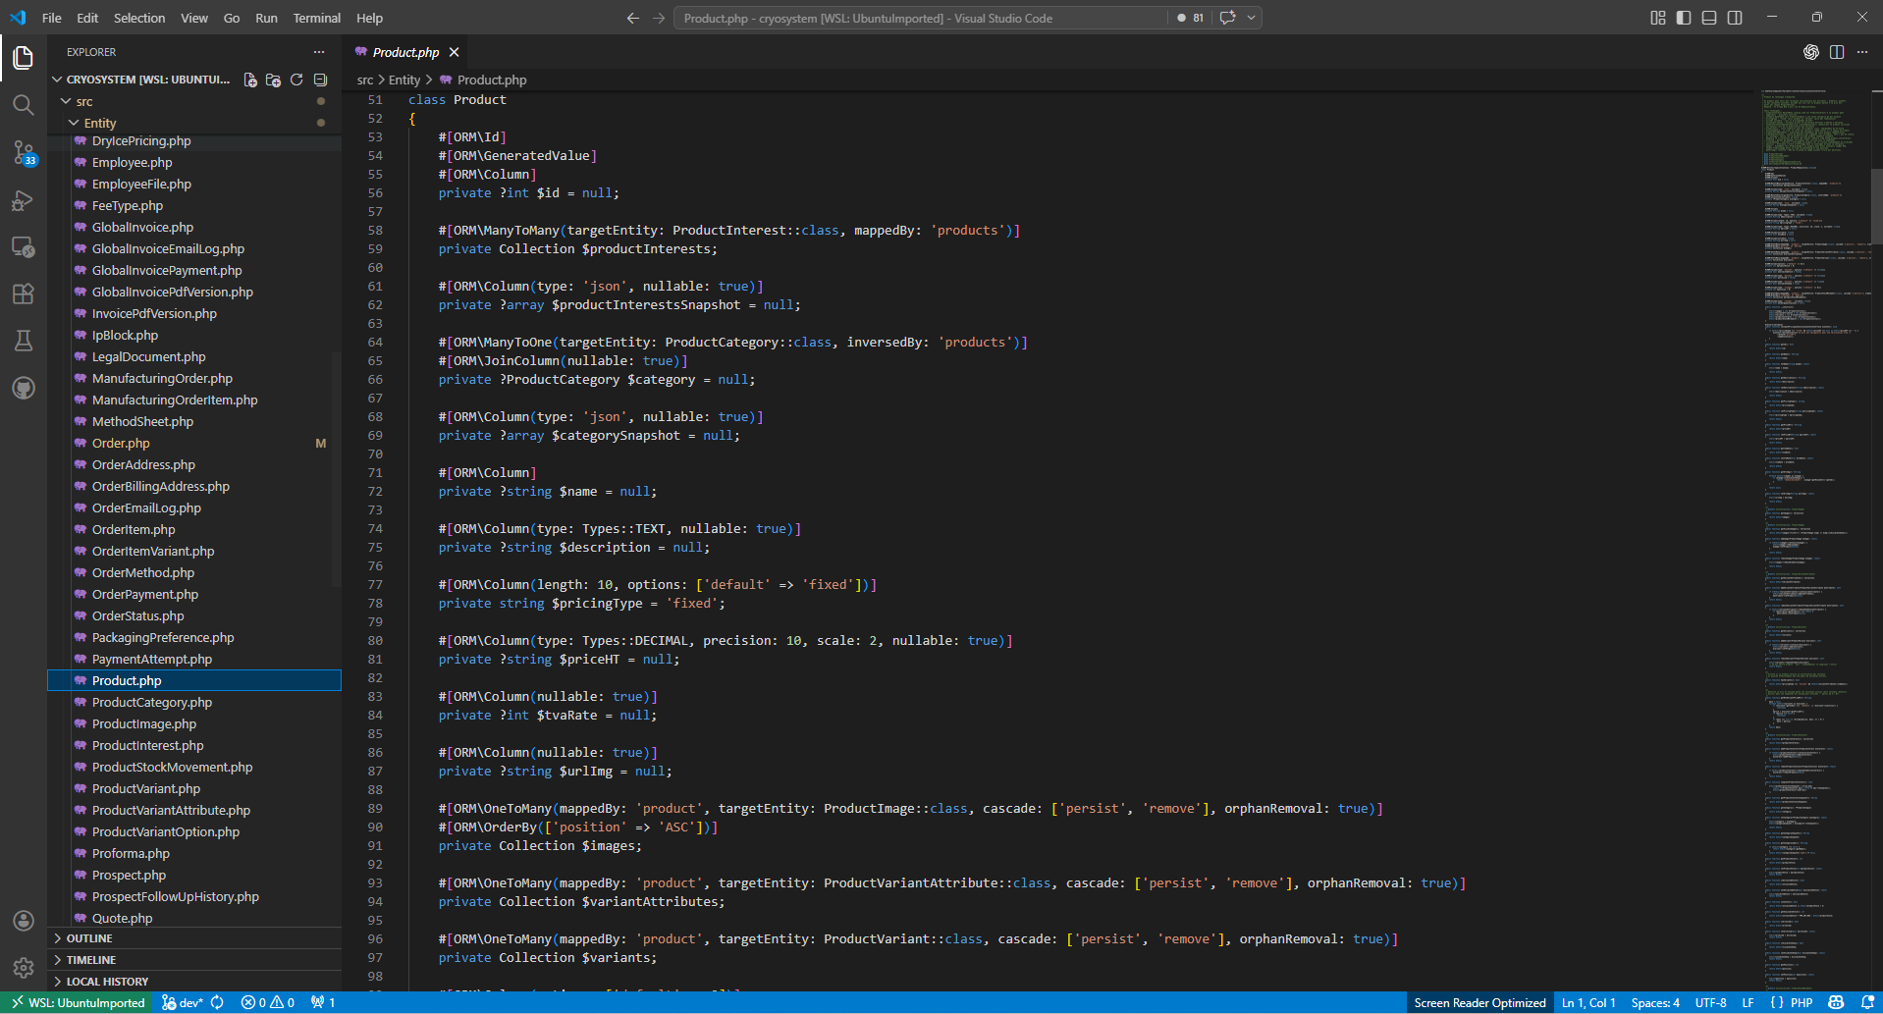Select the Product.php editor tab
The width and height of the screenshot is (1883, 1014).
[407, 52]
